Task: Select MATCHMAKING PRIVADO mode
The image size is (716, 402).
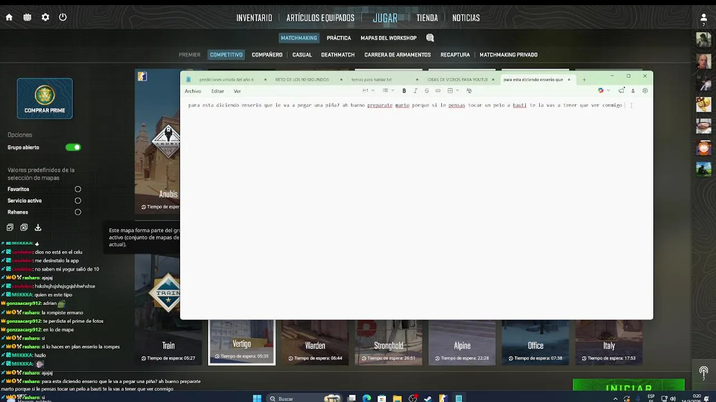Action: 508,55
